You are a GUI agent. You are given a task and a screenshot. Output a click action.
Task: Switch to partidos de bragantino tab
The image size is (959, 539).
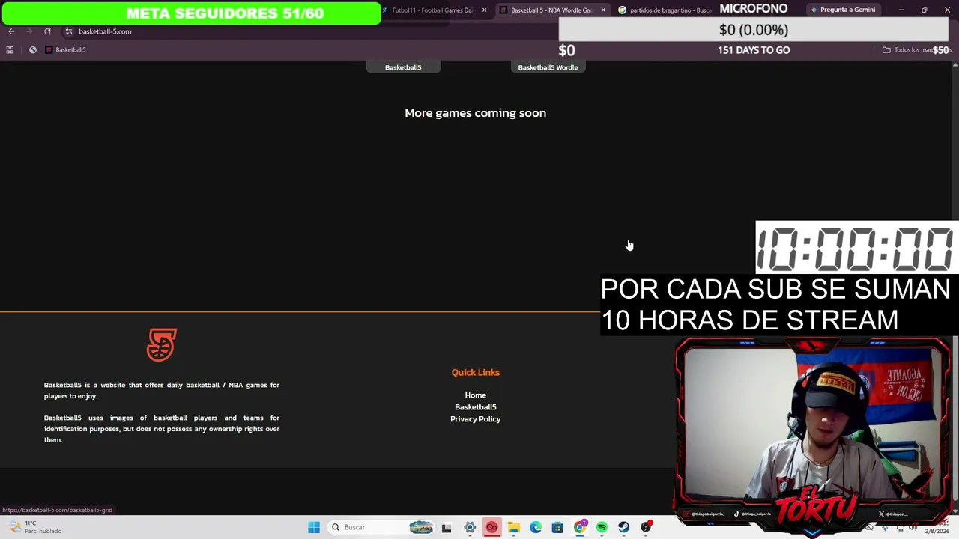click(x=665, y=10)
